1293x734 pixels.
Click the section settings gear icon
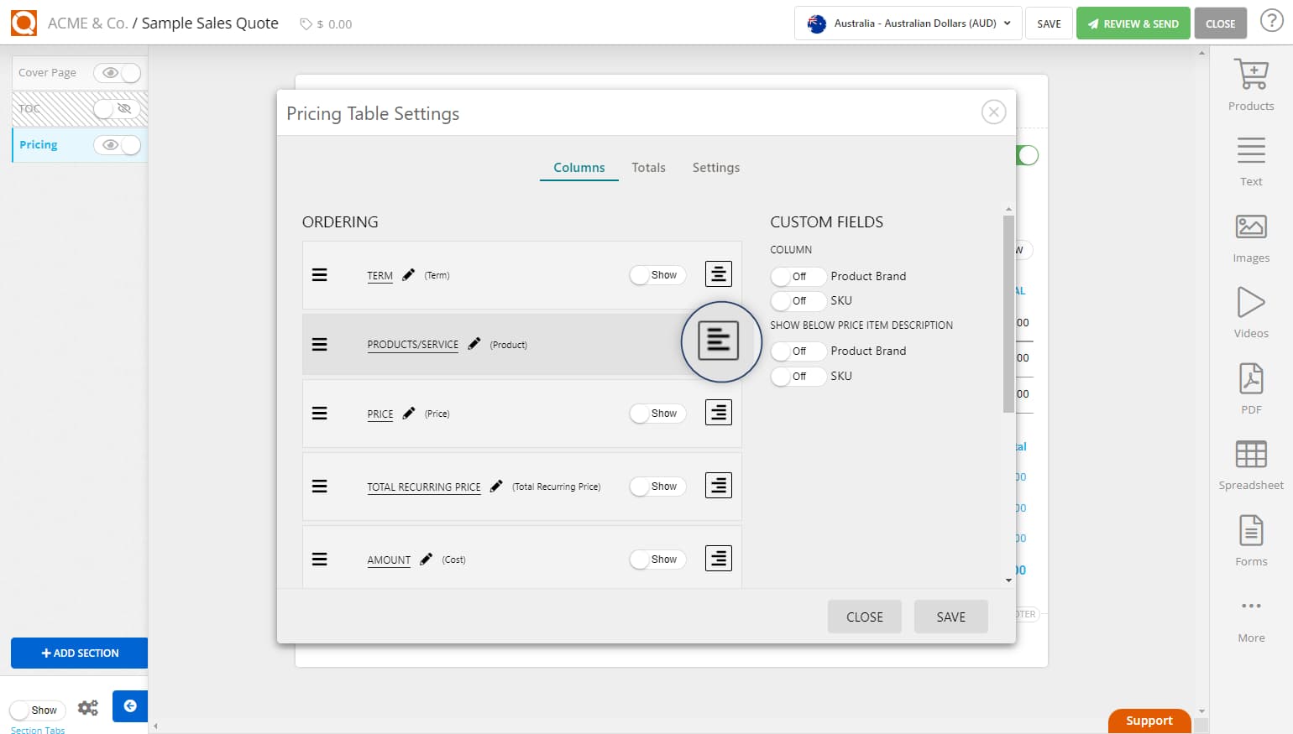[87, 707]
